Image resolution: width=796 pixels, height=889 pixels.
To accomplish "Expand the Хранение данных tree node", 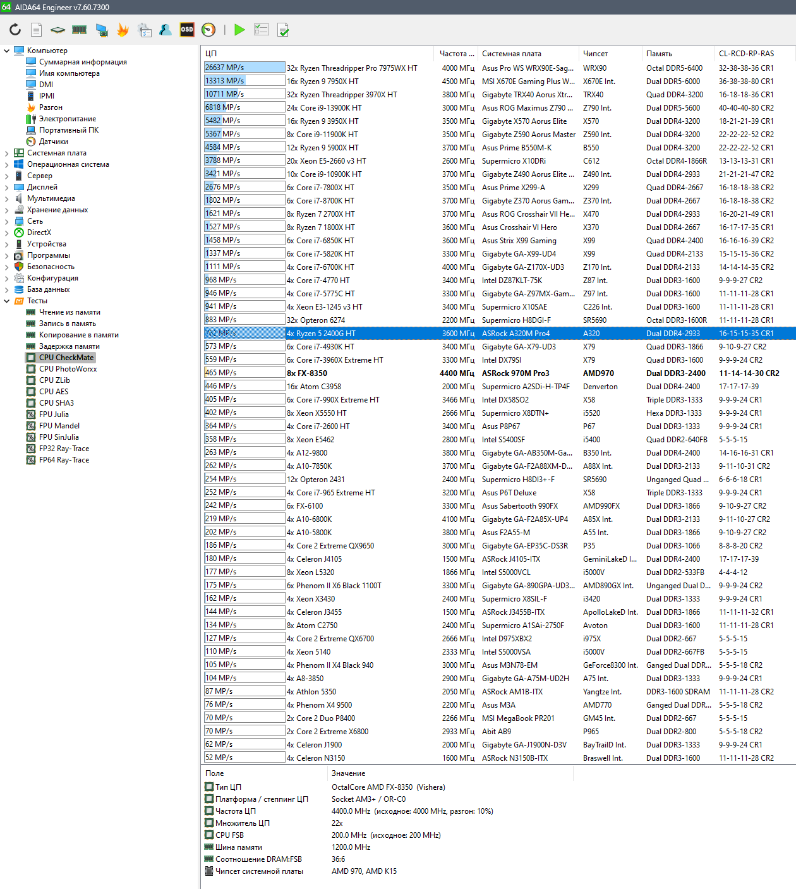I will coord(6,210).
